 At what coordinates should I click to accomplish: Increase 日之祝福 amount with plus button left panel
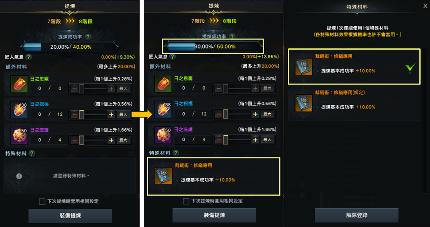(111, 114)
